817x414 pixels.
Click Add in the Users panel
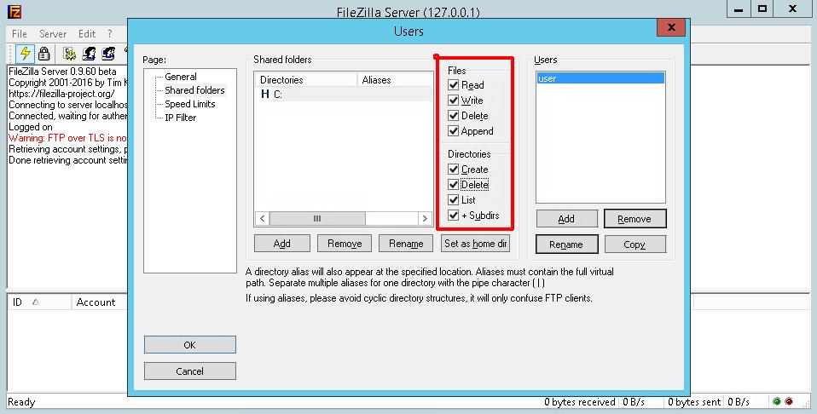pyautogui.click(x=566, y=219)
